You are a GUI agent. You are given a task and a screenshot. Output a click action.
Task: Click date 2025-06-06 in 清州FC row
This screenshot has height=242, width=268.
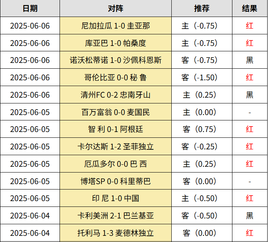click(30, 95)
